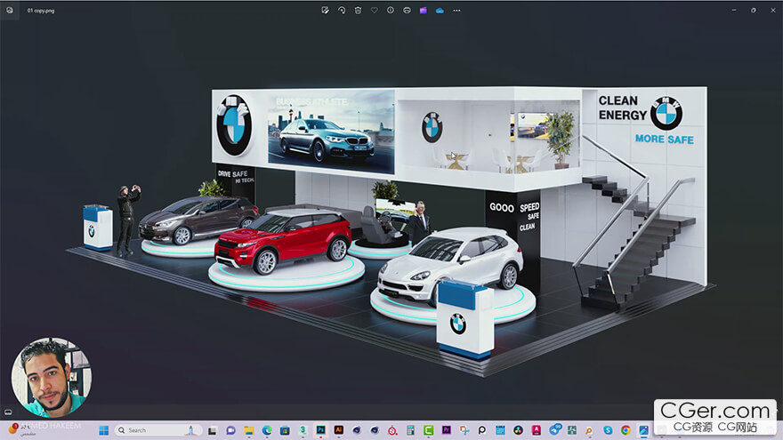Viewport: 783px width, 440px height.
Task: Switch to Photoshop in the taskbar
Action: pyautogui.click(x=320, y=430)
